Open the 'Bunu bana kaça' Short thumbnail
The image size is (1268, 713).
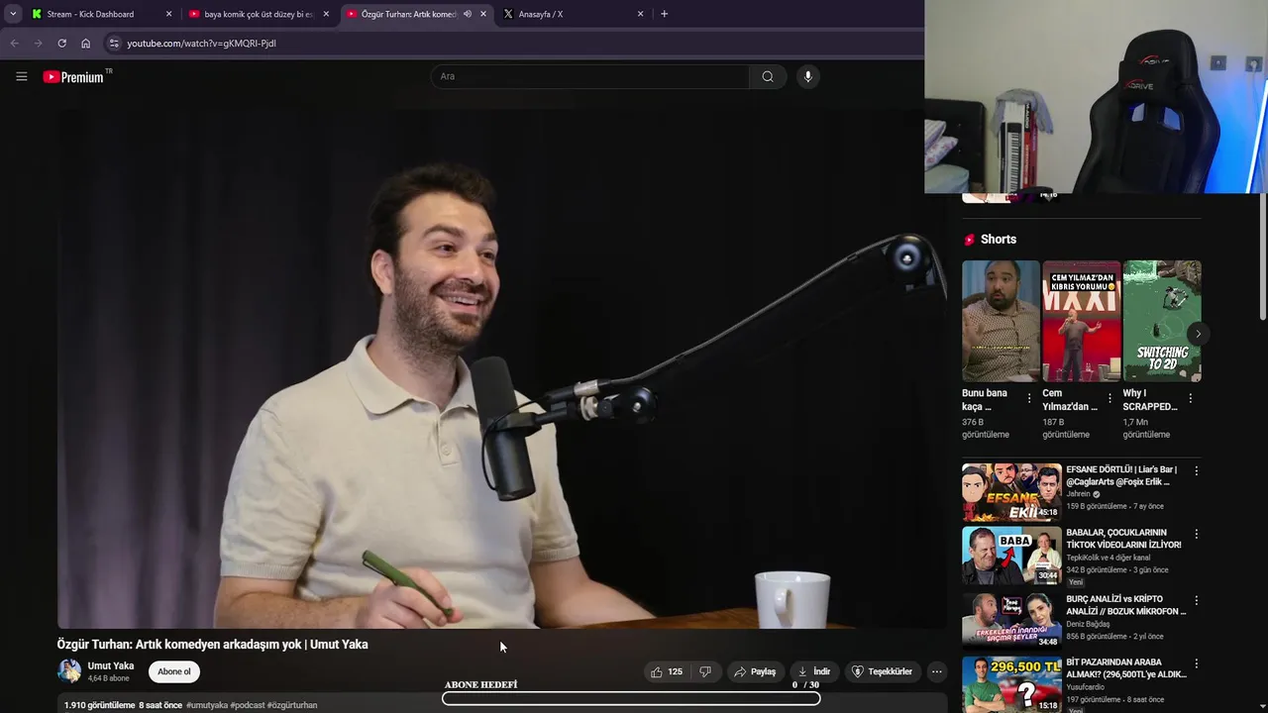1001,321
